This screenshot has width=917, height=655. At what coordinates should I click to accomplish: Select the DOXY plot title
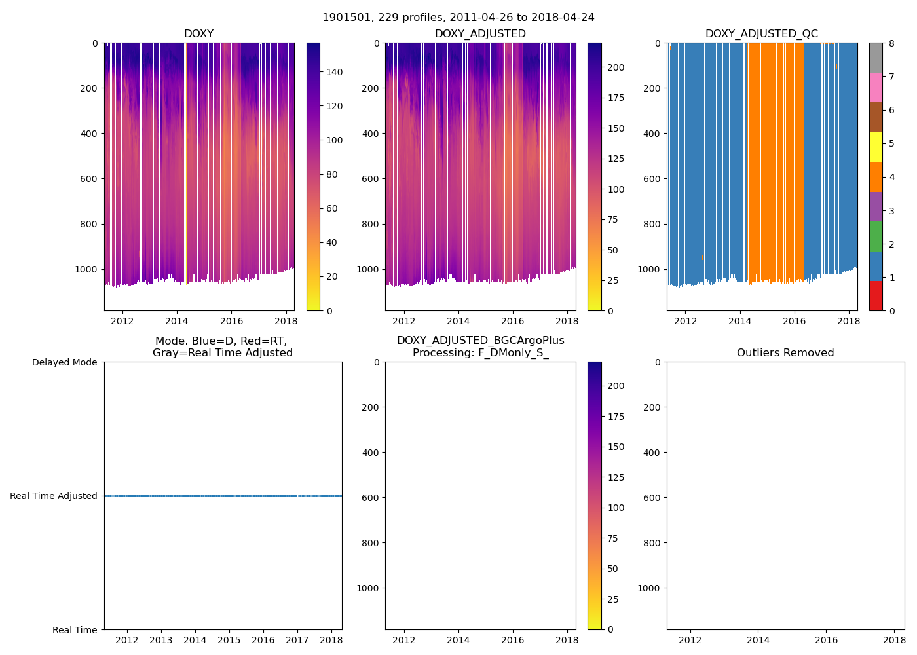tap(198, 33)
